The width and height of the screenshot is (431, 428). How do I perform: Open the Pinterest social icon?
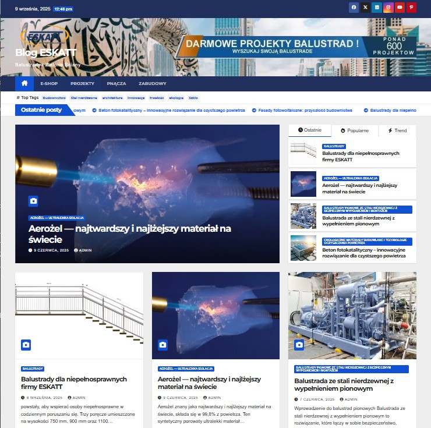pos(411,8)
